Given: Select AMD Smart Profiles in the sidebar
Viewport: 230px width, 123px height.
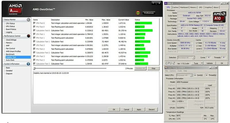Looking at the screenshot, I should point(13,51).
